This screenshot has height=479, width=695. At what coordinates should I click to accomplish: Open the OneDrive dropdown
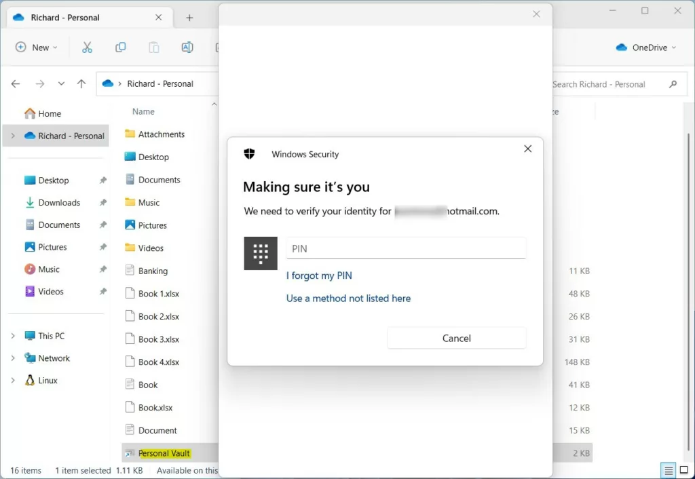[645, 47]
